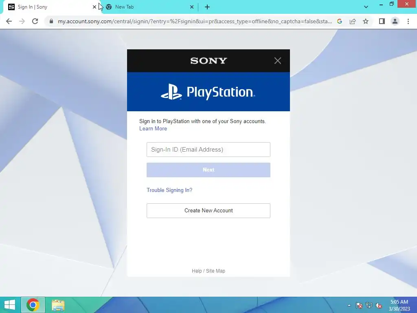The image size is (417, 313).
Task: Open the Chrome profile avatar menu
Action: click(x=395, y=21)
